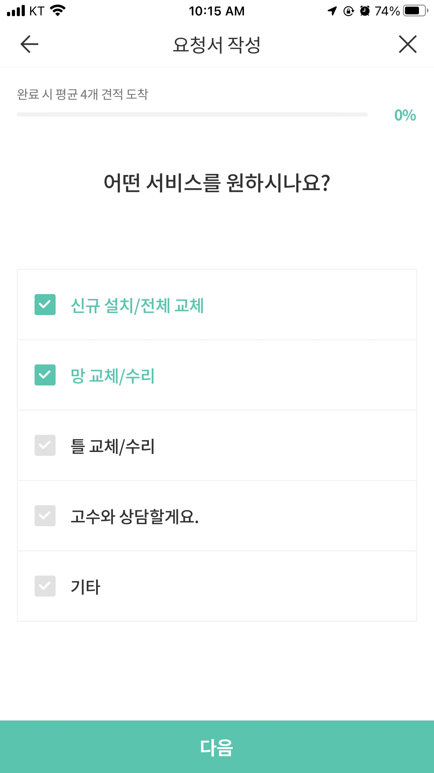Pick the 고수와 상담할게요. option text
Viewport: 434px width, 773px height.
tap(135, 517)
